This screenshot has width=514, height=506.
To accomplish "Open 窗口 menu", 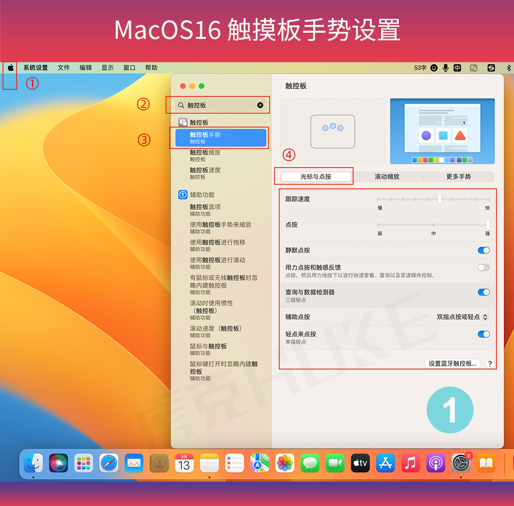I will coord(129,68).
